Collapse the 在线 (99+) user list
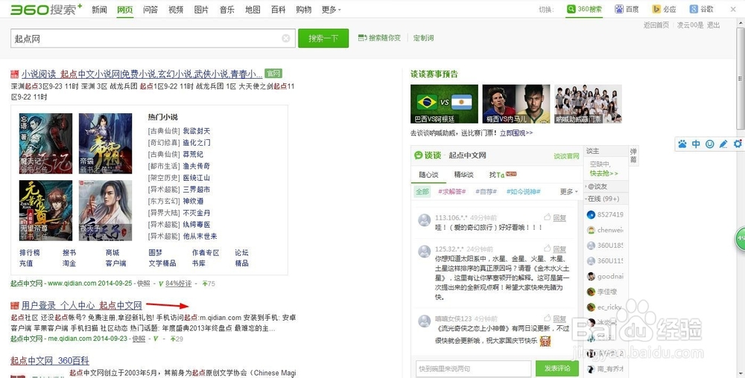This screenshot has width=745, height=378. 603,199
